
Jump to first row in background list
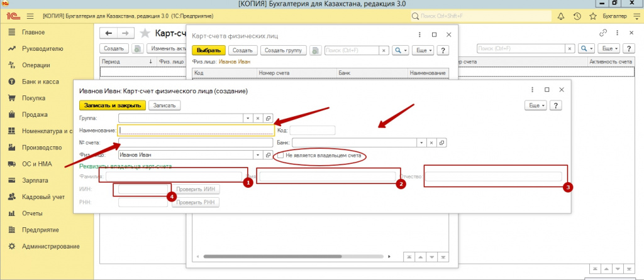[x=595, y=269]
